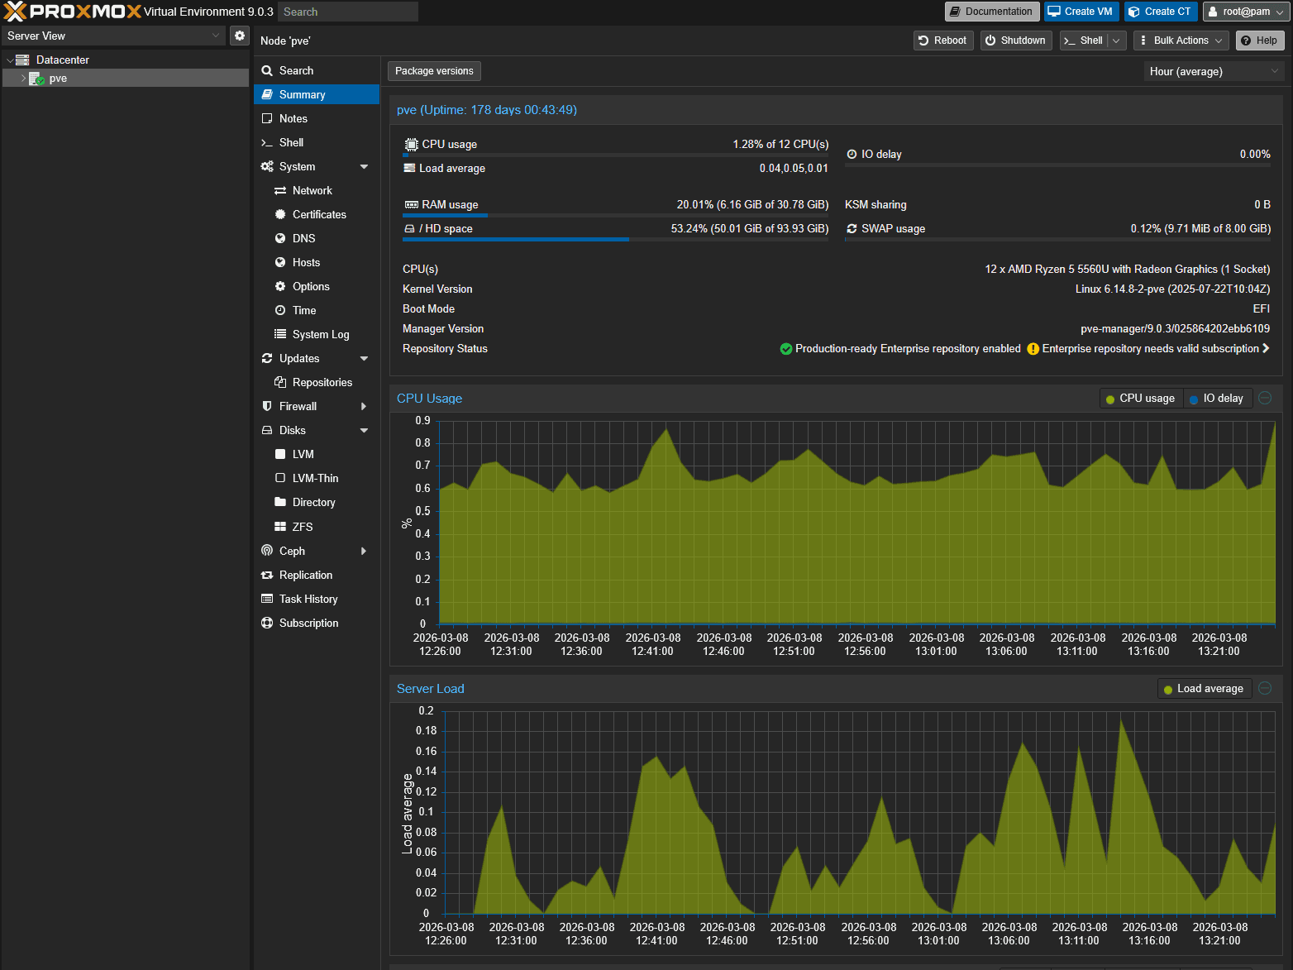Click the Directory folder icon

[x=280, y=503]
